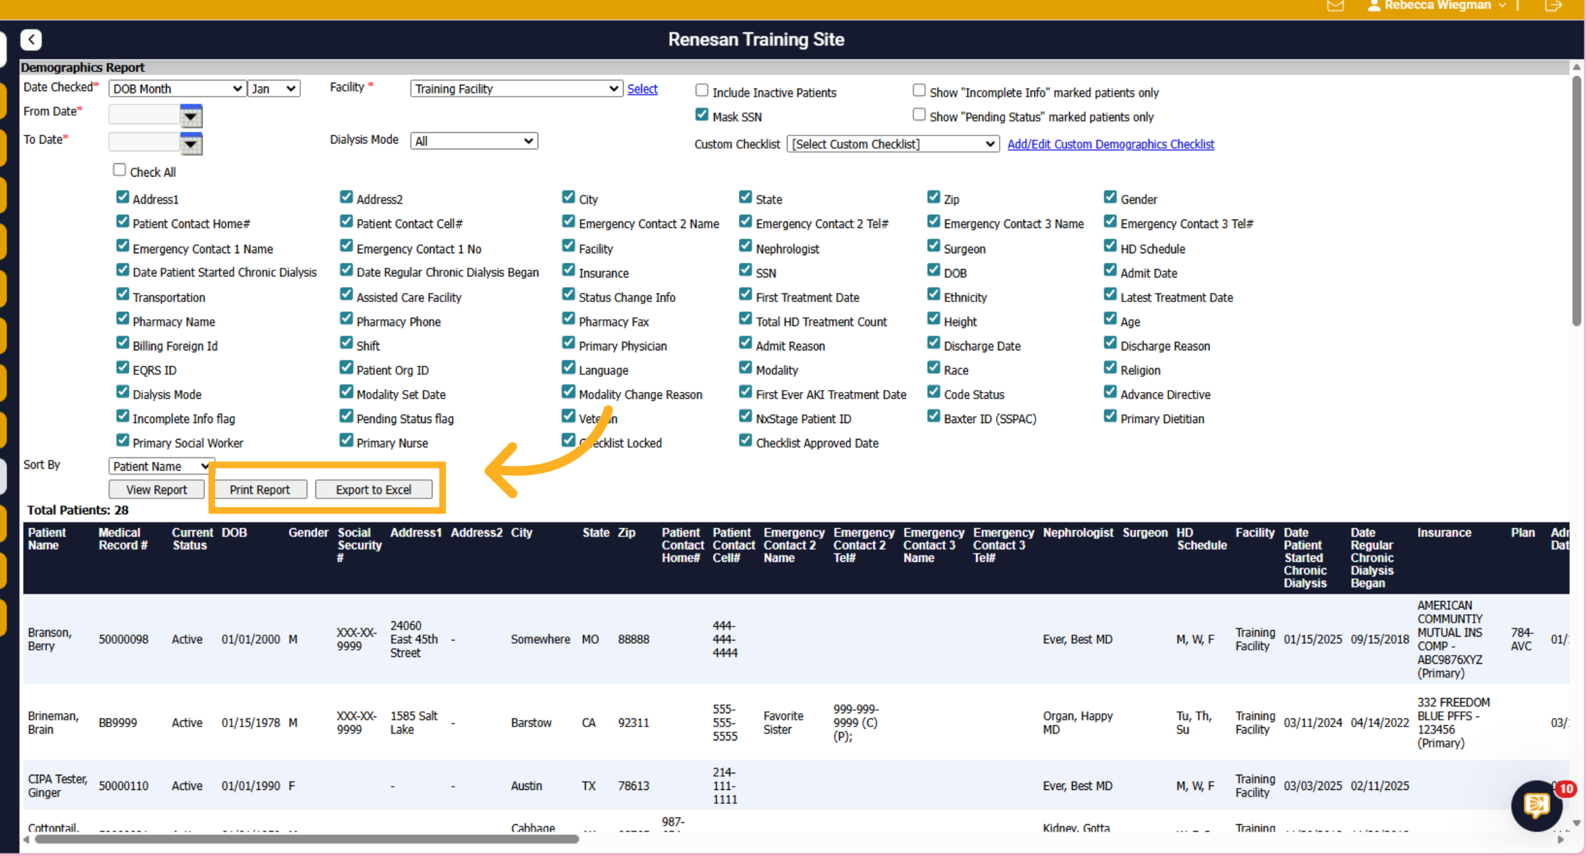The width and height of the screenshot is (1587, 856).
Task: Toggle the Mask SSN checkbox
Action: (x=702, y=115)
